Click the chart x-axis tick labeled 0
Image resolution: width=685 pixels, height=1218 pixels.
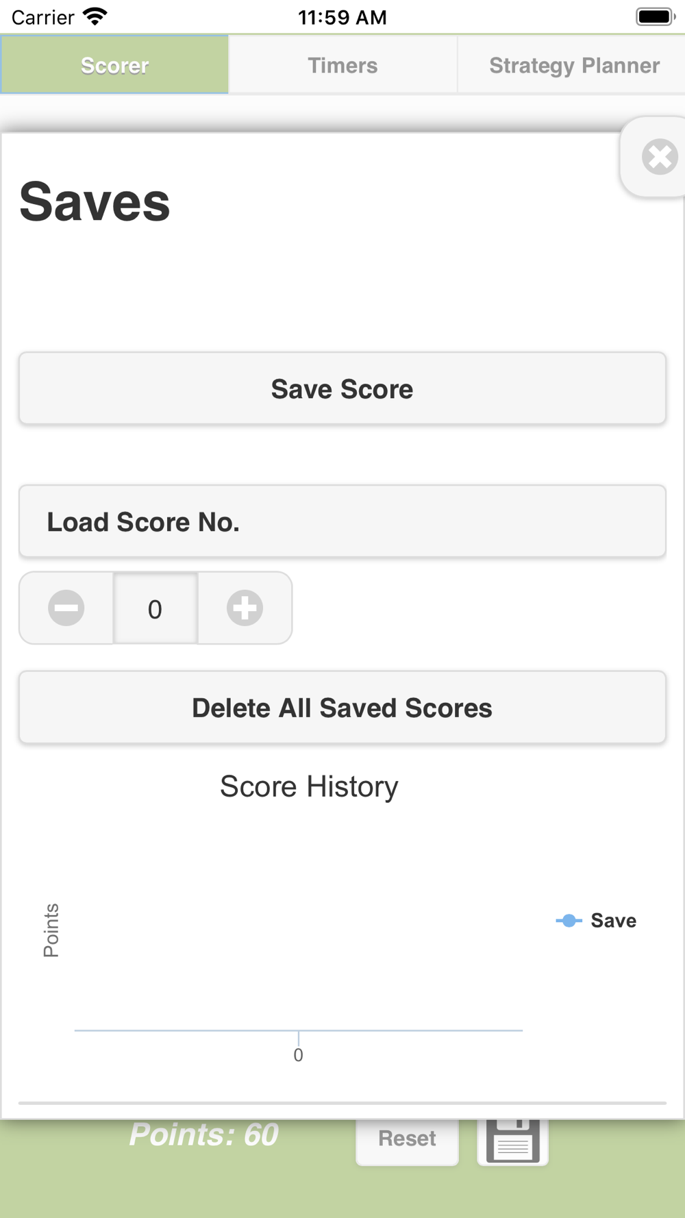pos(298,1055)
